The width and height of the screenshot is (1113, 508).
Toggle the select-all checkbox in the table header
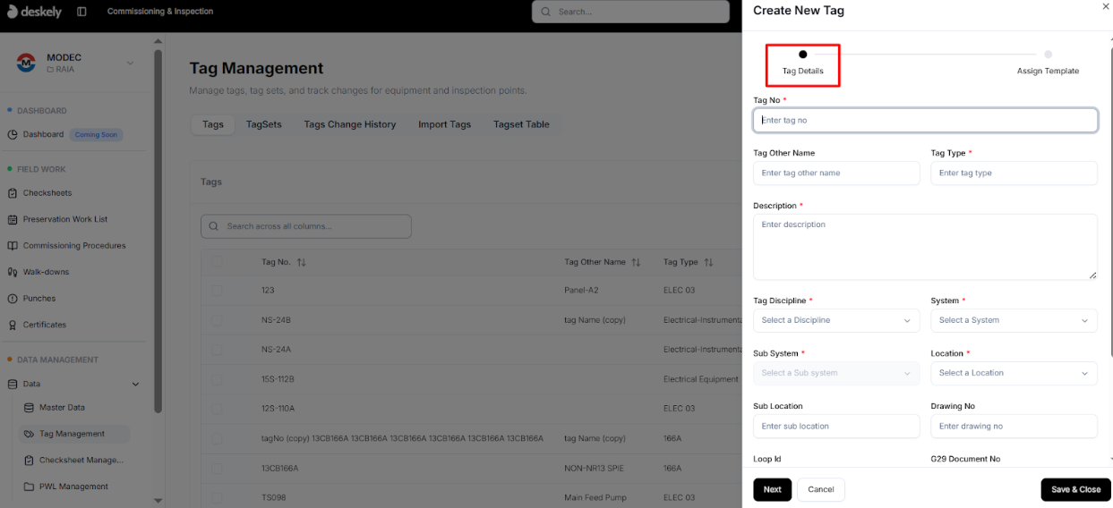218,262
